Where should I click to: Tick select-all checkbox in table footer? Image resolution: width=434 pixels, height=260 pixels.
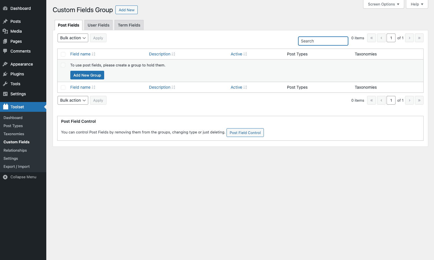[x=63, y=88]
